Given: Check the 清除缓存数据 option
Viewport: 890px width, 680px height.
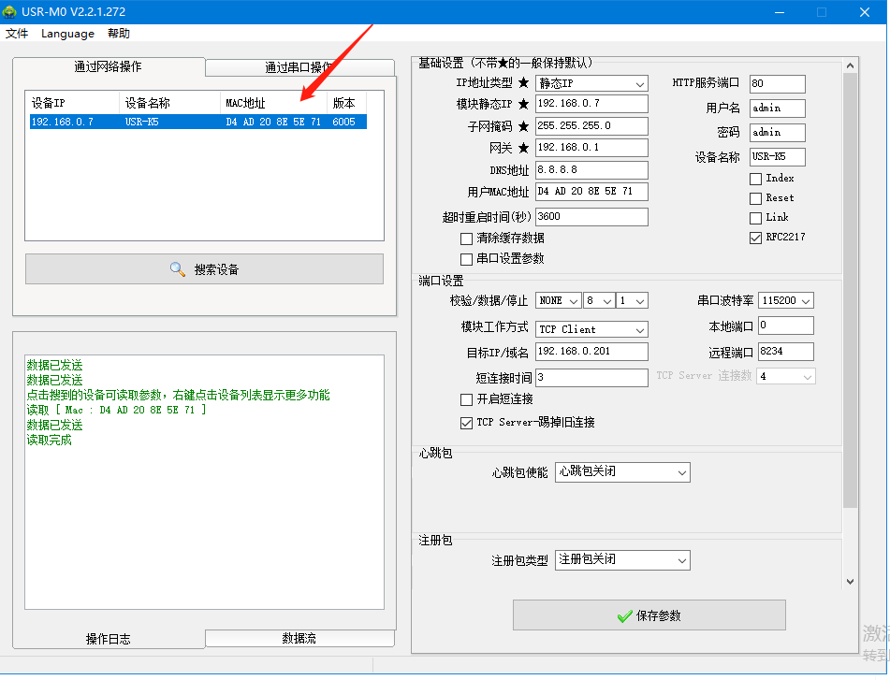Looking at the screenshot, I should click(x=466, y=239).
